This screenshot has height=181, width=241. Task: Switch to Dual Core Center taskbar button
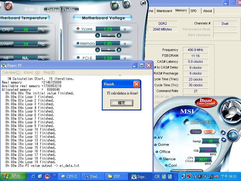coord(93,176)
